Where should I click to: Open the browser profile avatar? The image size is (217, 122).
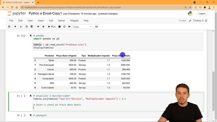(x=210, y=7)
